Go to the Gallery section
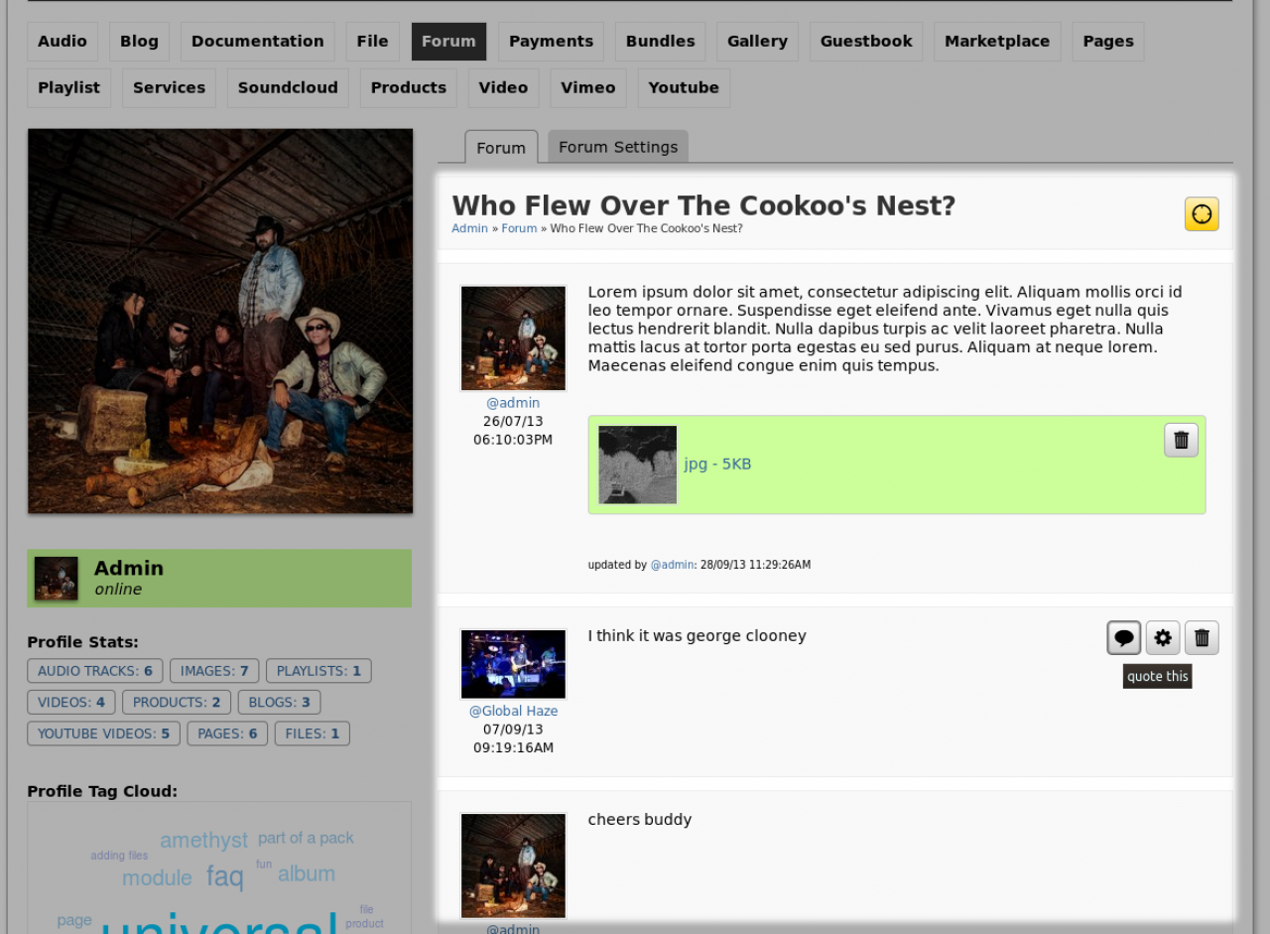Screen dimensions: 1270x934 pos(757,42)
